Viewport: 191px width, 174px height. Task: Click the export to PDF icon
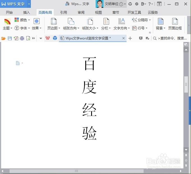pos(16,38)
